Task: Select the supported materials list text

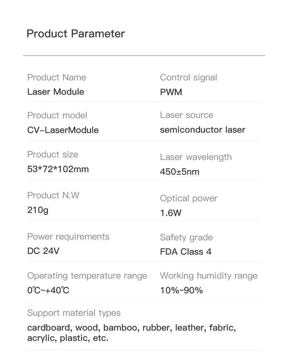Action: pyautogui.click(x=131, y=333)
